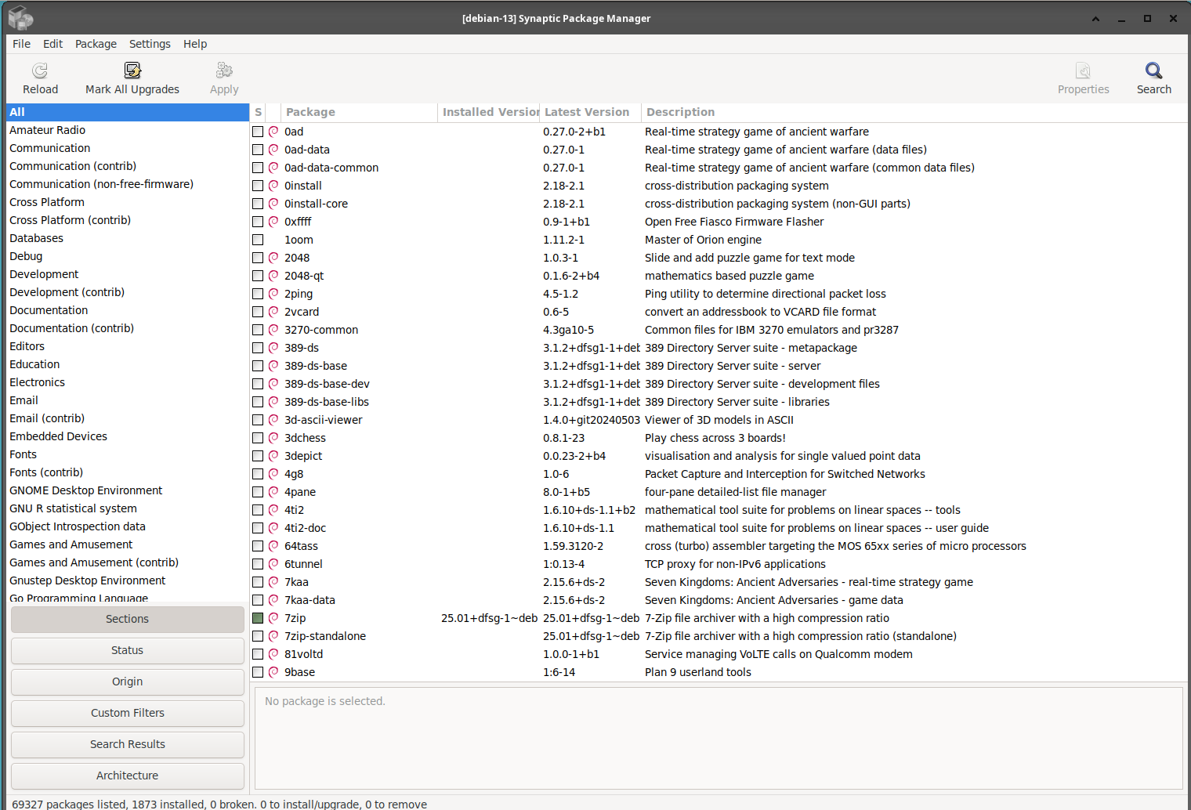
Task: Sort packages by Latest Version column
Action: tap(590, 112)
